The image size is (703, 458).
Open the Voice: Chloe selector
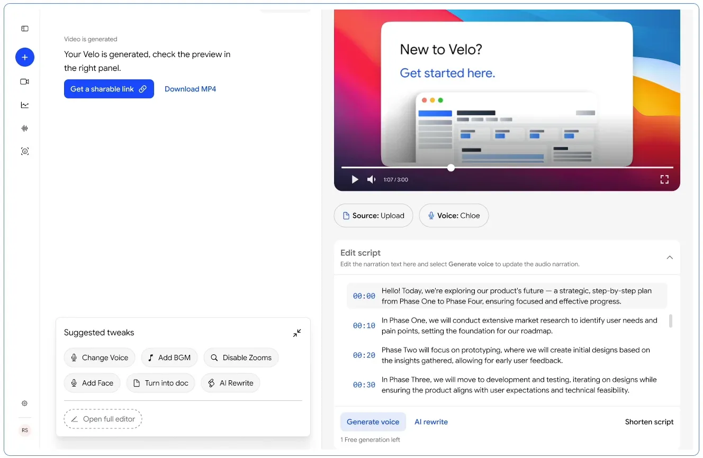tap(454, 216)
